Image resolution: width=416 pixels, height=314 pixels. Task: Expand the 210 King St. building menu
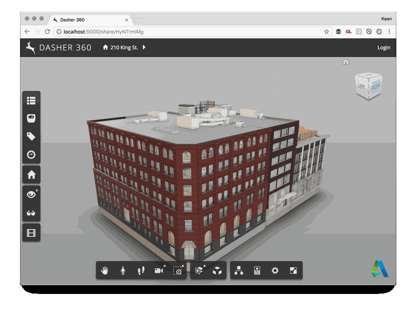pos(144,47)
